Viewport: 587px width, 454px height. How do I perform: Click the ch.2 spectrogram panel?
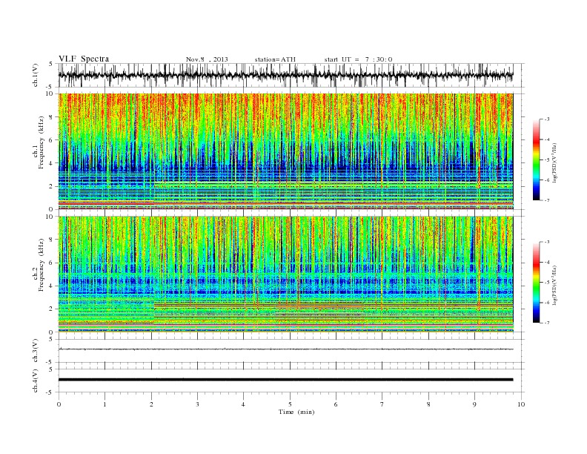point(285,274)
